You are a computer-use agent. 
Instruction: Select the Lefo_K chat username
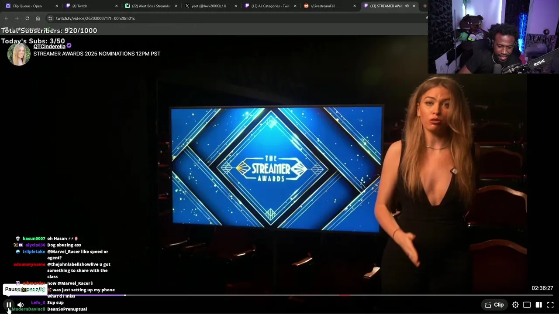coord(38,303)
